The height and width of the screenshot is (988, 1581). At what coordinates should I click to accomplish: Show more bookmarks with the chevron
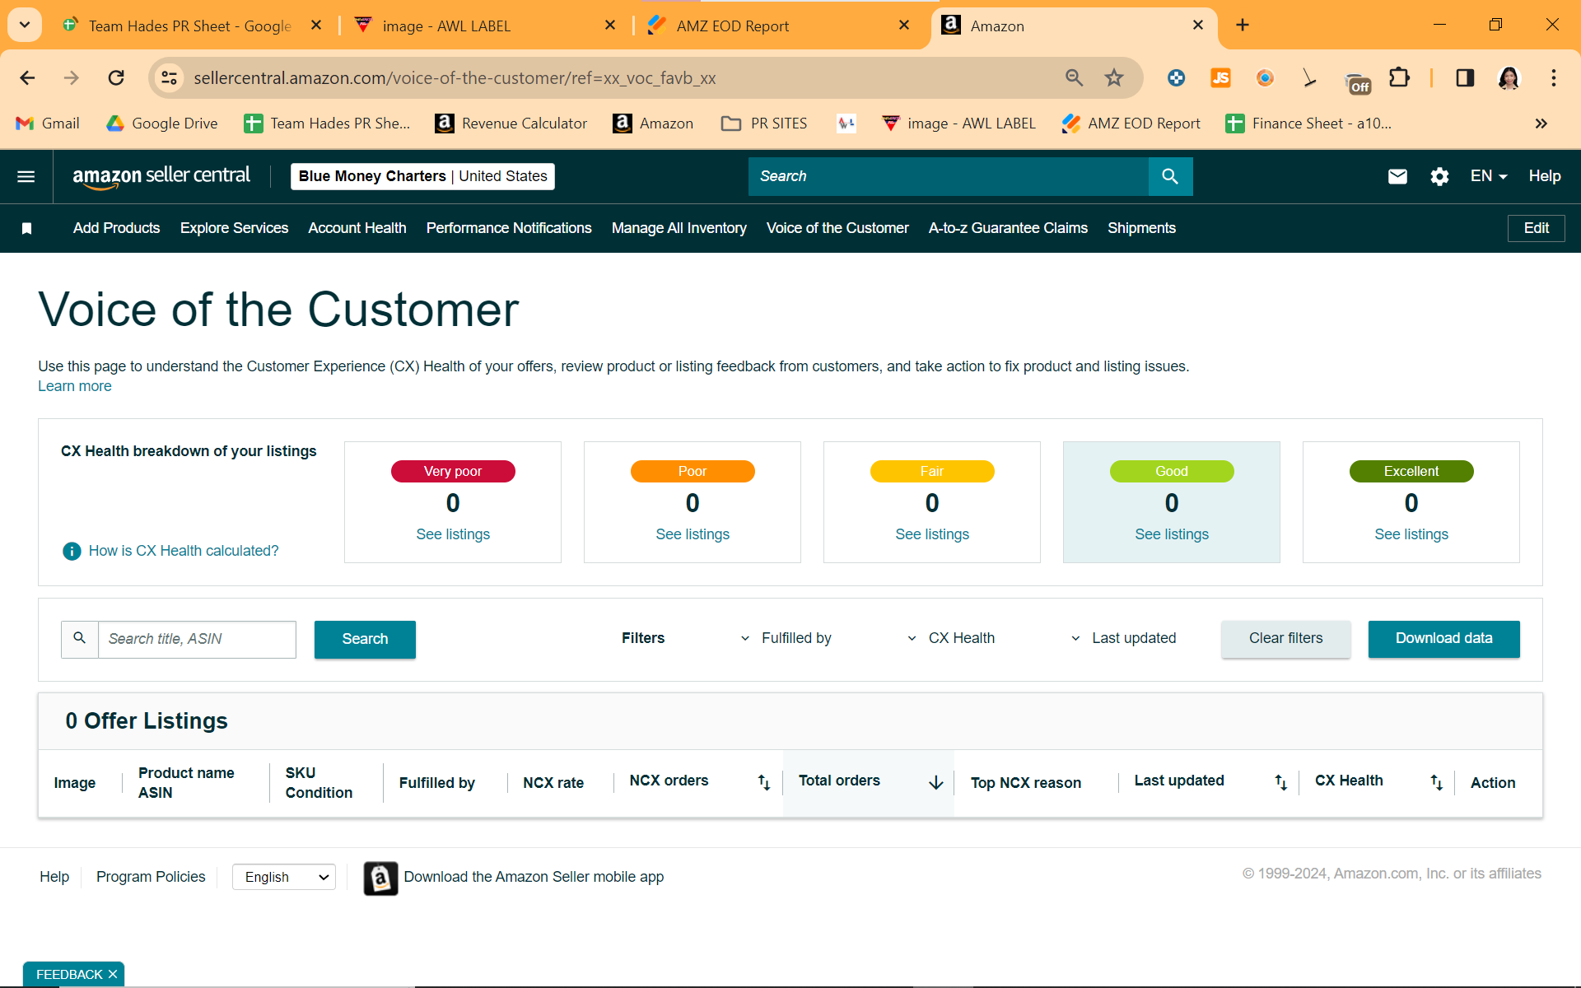click(x=1541, y=123)
